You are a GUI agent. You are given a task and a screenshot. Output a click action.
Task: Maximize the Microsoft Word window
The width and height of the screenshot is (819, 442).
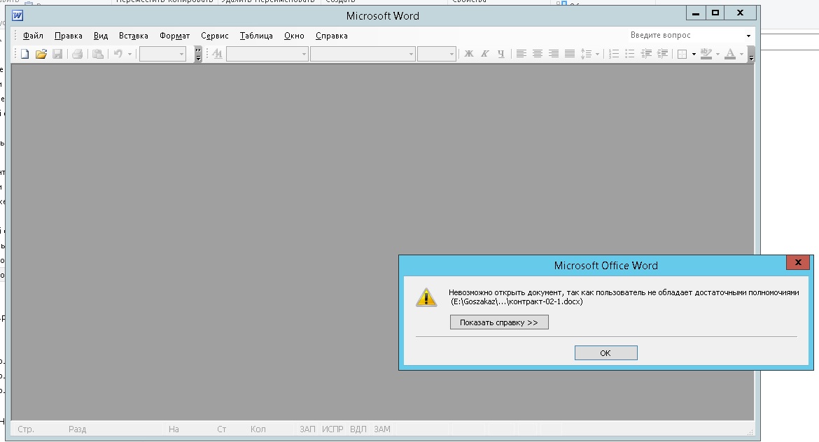715,13
